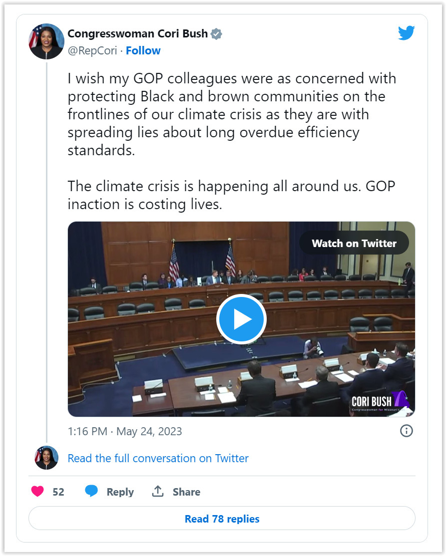Image resolution: width=446 pixels, height=556 pixels.
Task: Click the small avatar beside the conversation link
Action: coord(46,458)
